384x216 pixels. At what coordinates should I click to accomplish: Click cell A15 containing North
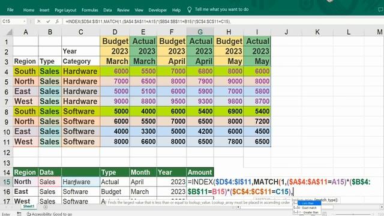25,182
